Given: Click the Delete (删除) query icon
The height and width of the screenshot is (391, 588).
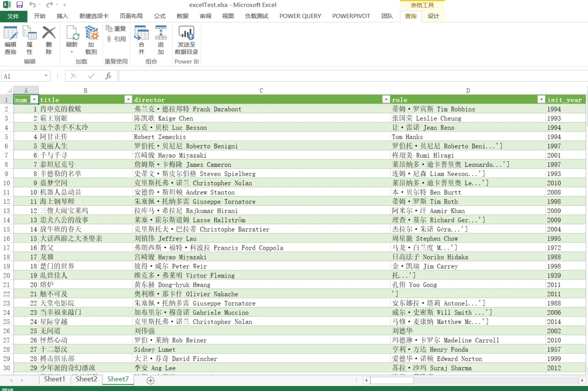Looking at the screenshot, I should 49,40.
